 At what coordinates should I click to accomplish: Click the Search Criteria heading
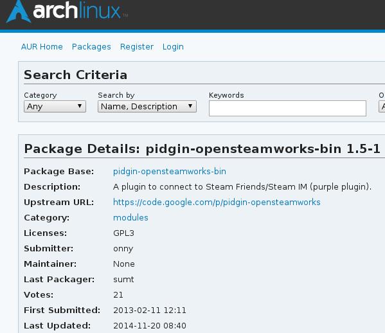(x=76, y=75)
